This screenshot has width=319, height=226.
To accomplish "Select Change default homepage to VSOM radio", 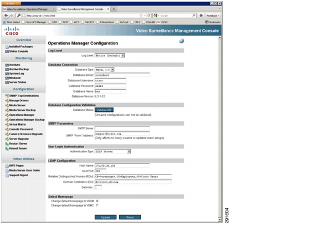I will 97,201.
